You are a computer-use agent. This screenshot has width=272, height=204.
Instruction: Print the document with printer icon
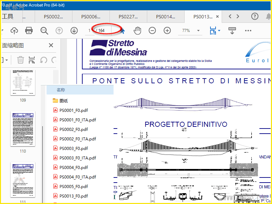pos(29,31)
